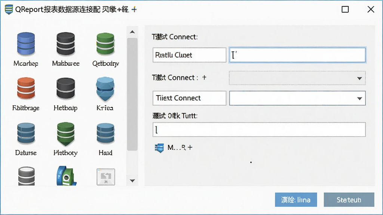Focus the wide text box under 0Ək Turtt
Viewport: 383px width, 215px height.
coord(259,130)
